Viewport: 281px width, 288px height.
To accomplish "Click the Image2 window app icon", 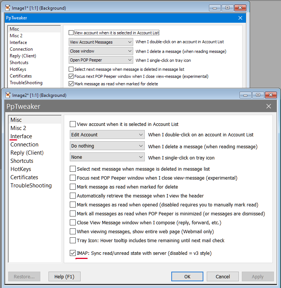I will pyautogui.click(x=8, y=95).
